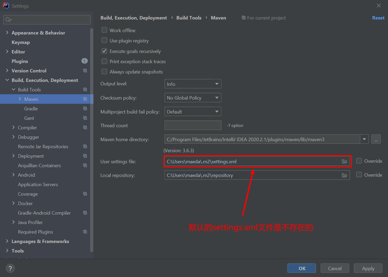Click project-level icon next to Required Plugins

click(85, 232)
